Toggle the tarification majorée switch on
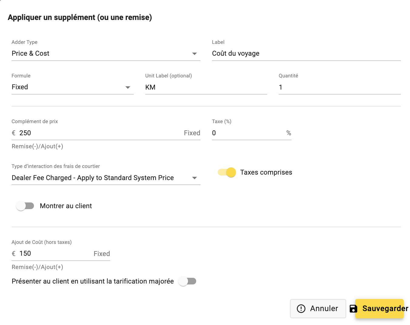 [187, 281]
